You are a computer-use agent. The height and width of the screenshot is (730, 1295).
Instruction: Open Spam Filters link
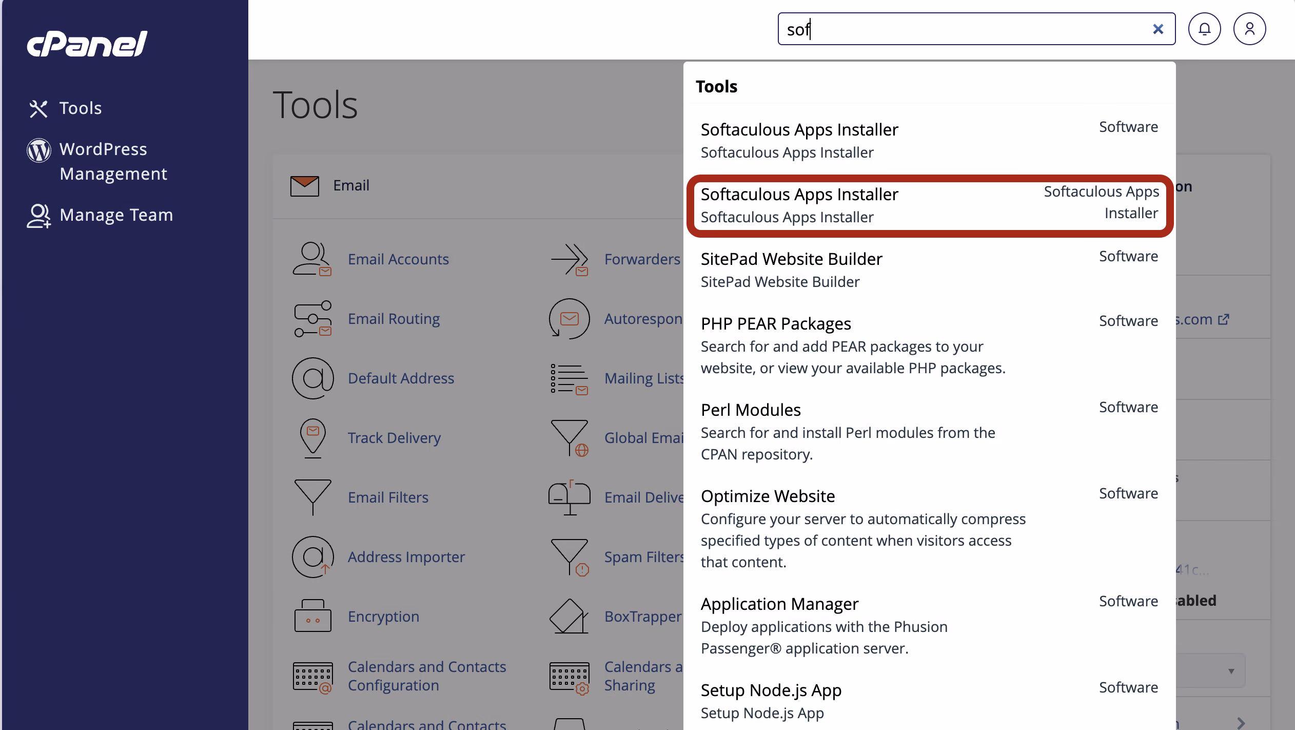pos(644,557)
